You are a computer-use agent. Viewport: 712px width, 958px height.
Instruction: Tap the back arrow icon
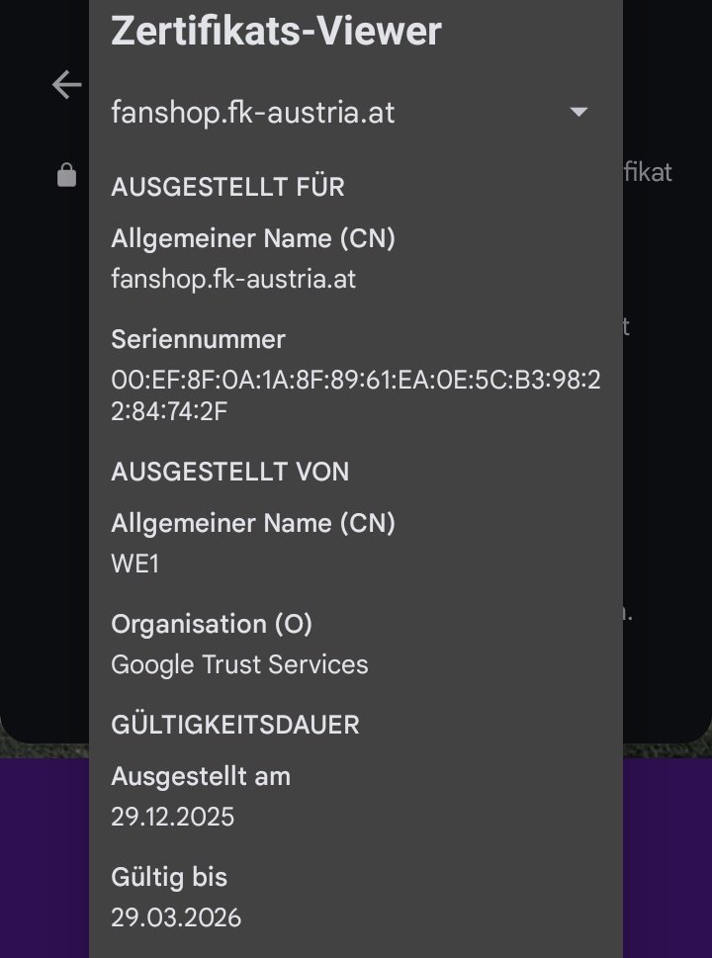tap(67, 85)
